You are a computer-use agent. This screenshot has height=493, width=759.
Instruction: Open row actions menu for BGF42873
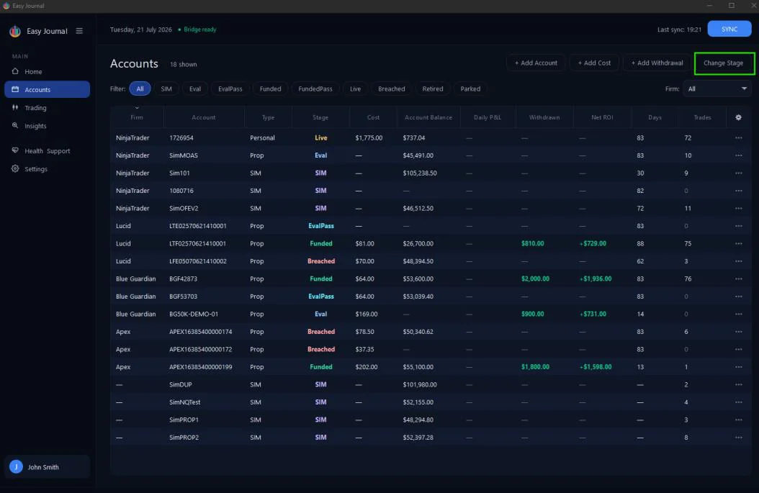coord(738,279)
